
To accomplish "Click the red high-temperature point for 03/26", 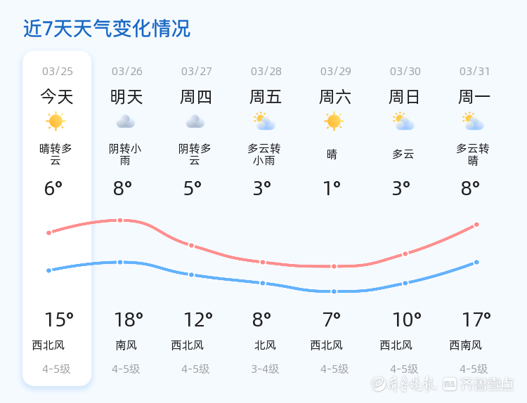I will [120, 220].
